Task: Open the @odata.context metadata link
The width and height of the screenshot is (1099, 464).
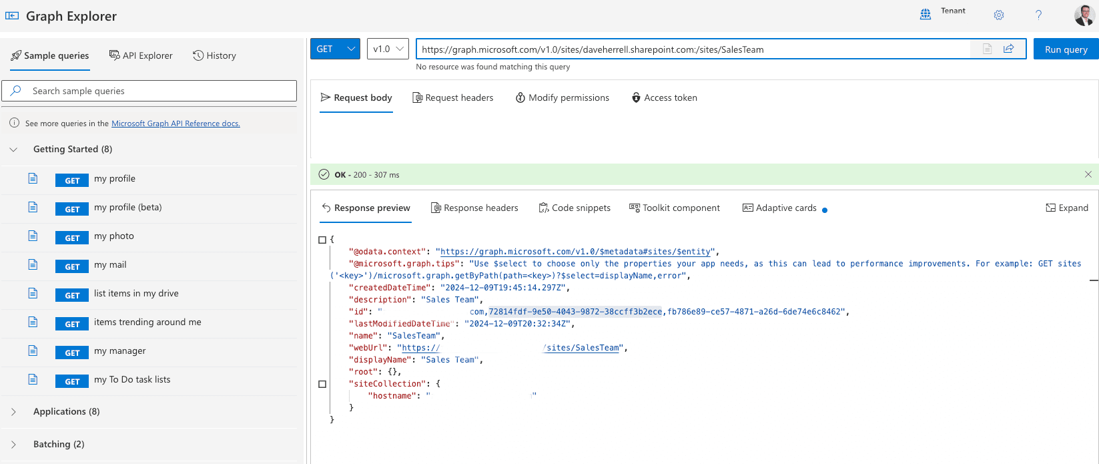Action: pos(575,252)
